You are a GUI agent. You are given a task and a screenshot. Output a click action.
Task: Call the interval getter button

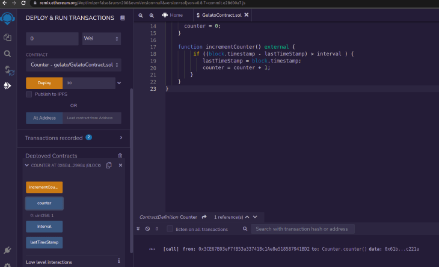(45, 227)
